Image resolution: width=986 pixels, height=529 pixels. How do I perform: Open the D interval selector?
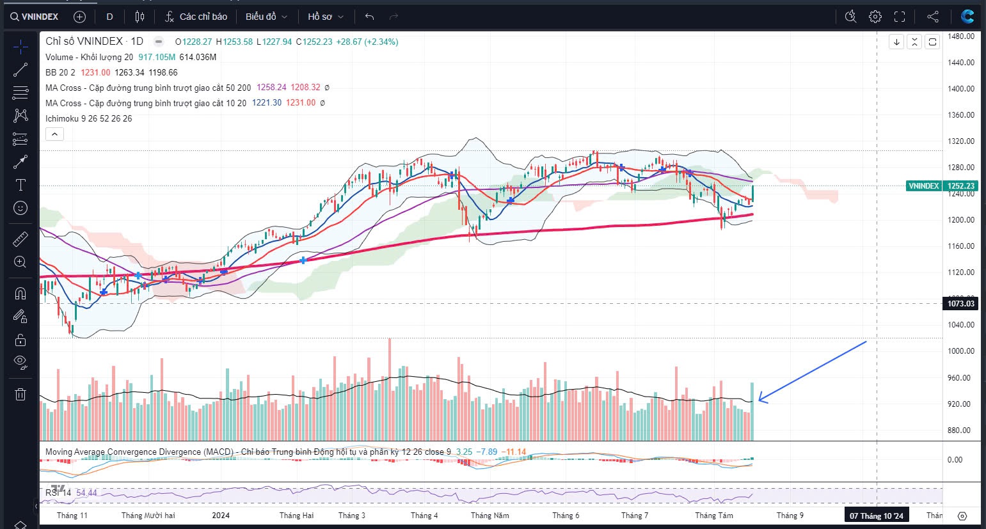click(110, 17)
